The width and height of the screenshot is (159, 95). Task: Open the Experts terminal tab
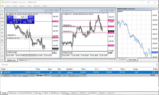point(102,93)
